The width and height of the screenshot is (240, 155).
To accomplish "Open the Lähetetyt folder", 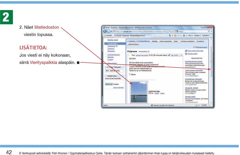I will tap(111, 48).
